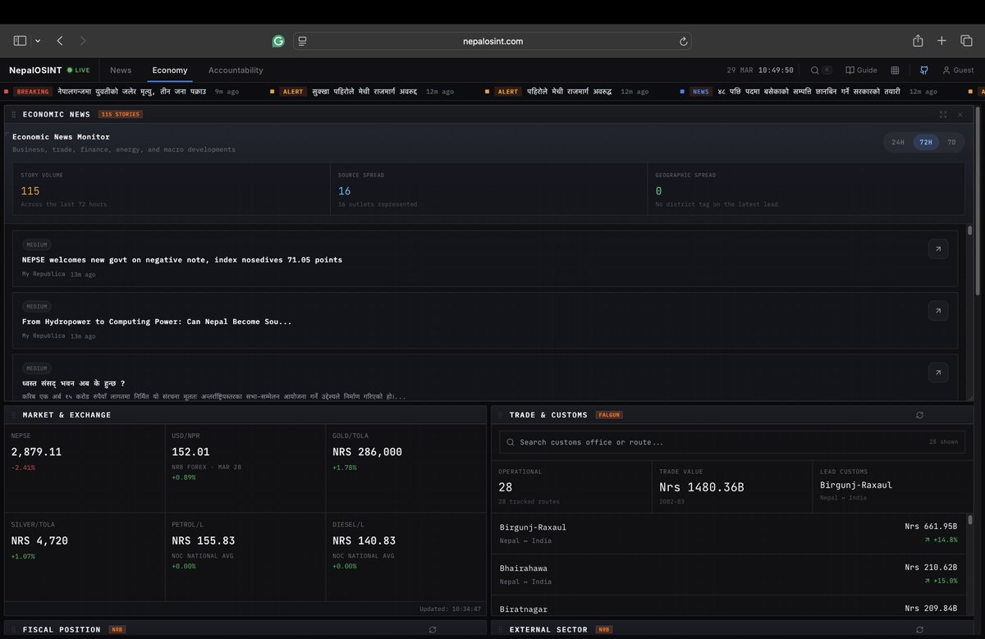Open the Accountability tab

(236, 71)
